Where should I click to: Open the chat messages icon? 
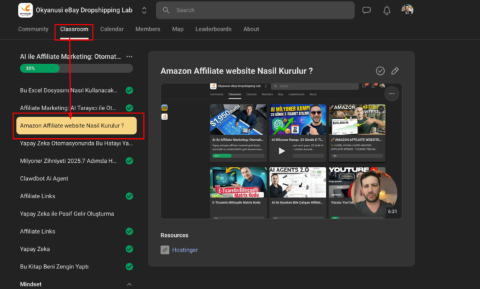point(367,10)
